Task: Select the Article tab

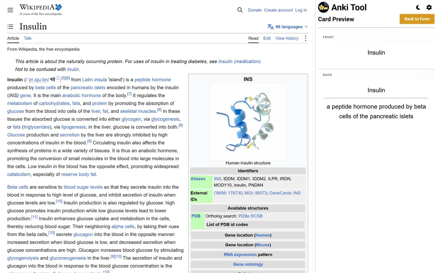Action: point(13,38)
